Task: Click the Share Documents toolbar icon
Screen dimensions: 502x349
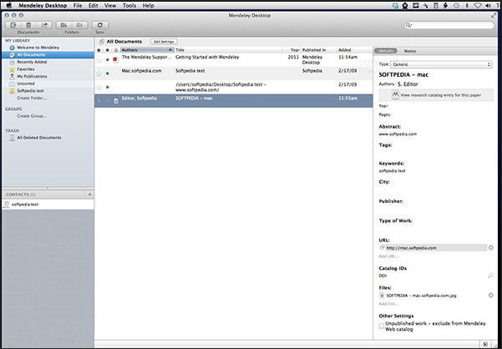Action: pyautogui.click(x=44, y=25)
